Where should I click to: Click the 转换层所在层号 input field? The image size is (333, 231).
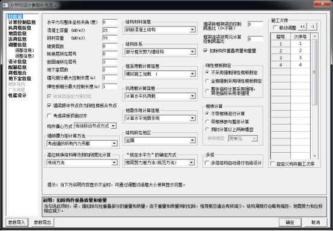click(x=110, y=54)
